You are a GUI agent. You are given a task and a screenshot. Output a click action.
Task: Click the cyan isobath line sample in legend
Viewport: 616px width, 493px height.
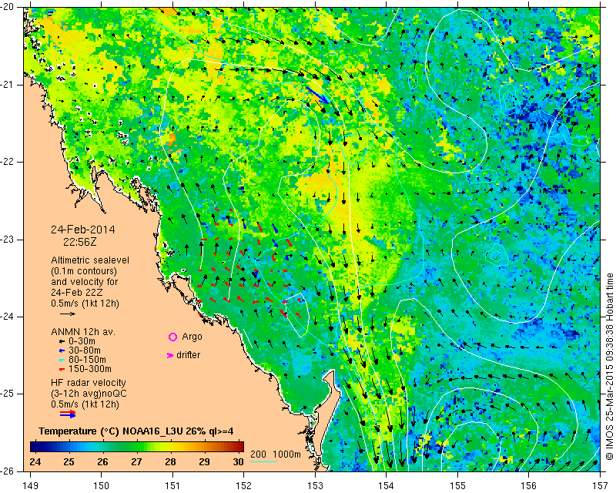tap(263, 461)
